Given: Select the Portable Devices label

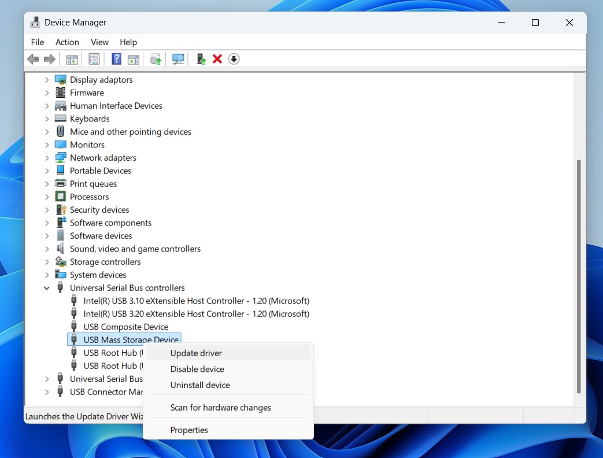Looking at the screenshot, I should click(x=101, y=171).
